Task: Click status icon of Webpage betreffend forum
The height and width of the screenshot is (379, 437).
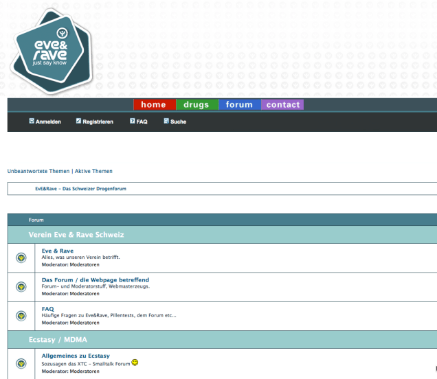Action: 21,286
